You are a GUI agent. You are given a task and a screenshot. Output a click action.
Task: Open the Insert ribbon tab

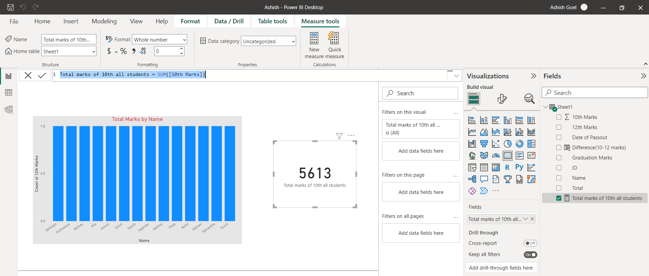pyautogui.click(x=71, y=21)
